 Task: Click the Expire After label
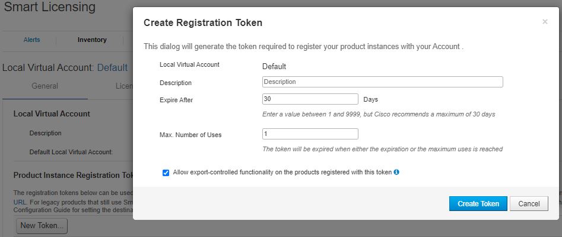coord(176,100)
